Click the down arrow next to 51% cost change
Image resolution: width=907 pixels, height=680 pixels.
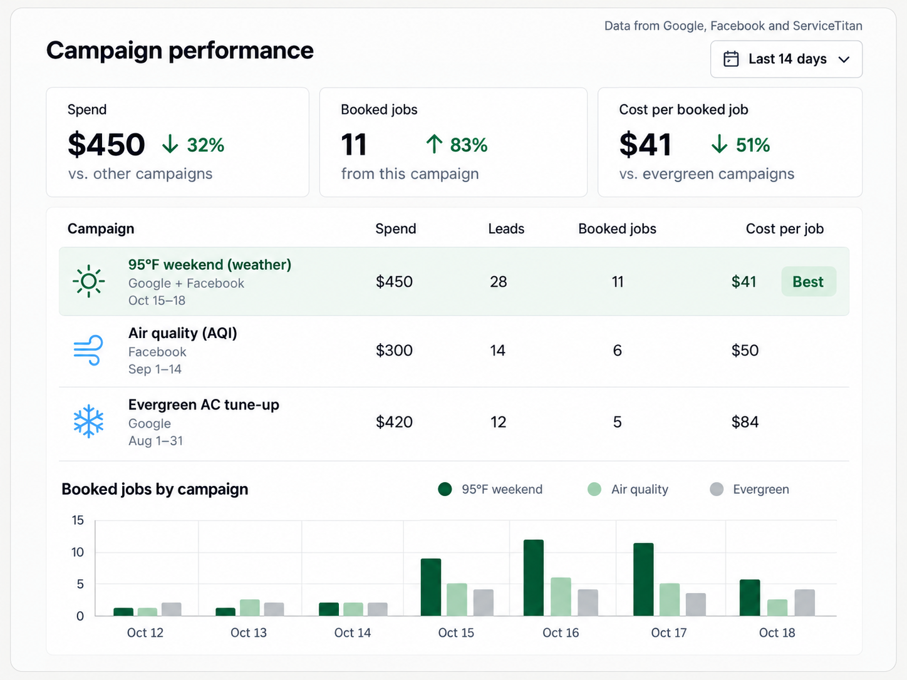(719, 145)
